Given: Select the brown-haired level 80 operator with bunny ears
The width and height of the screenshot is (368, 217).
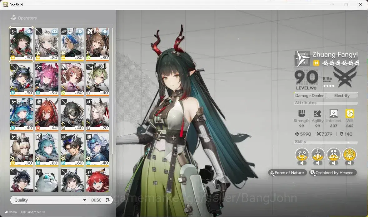Looking at the screenshot, I should point(97,44).
